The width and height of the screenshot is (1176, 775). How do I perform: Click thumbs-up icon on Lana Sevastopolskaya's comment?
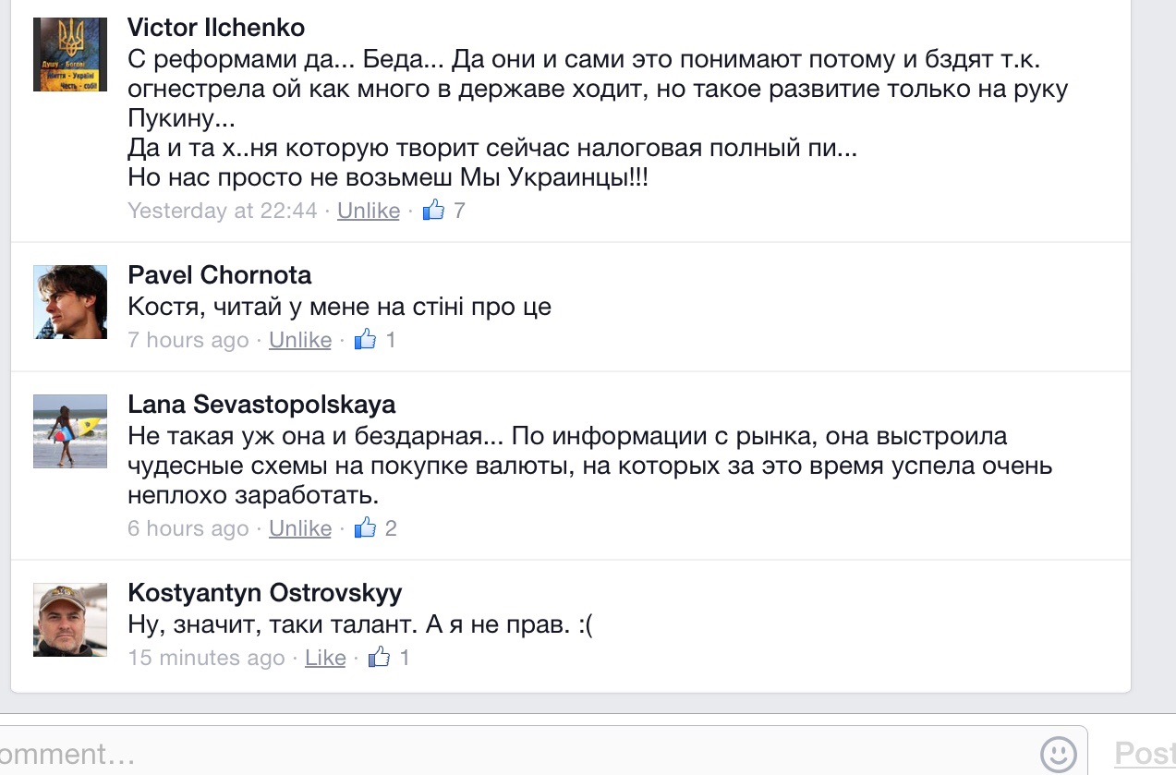[365, 528]
